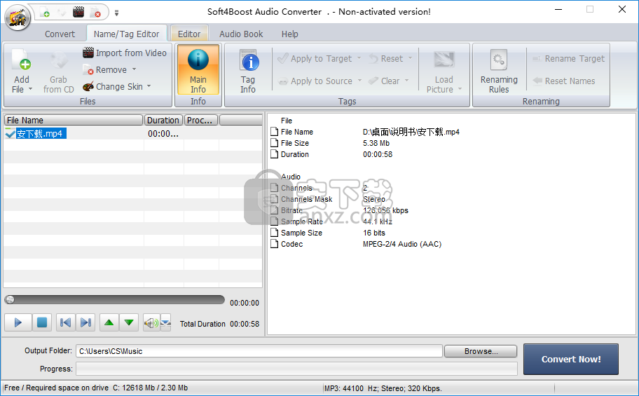Switch to the Convert tab
This screenshot has width=639, height=396.
click(60, 34)
